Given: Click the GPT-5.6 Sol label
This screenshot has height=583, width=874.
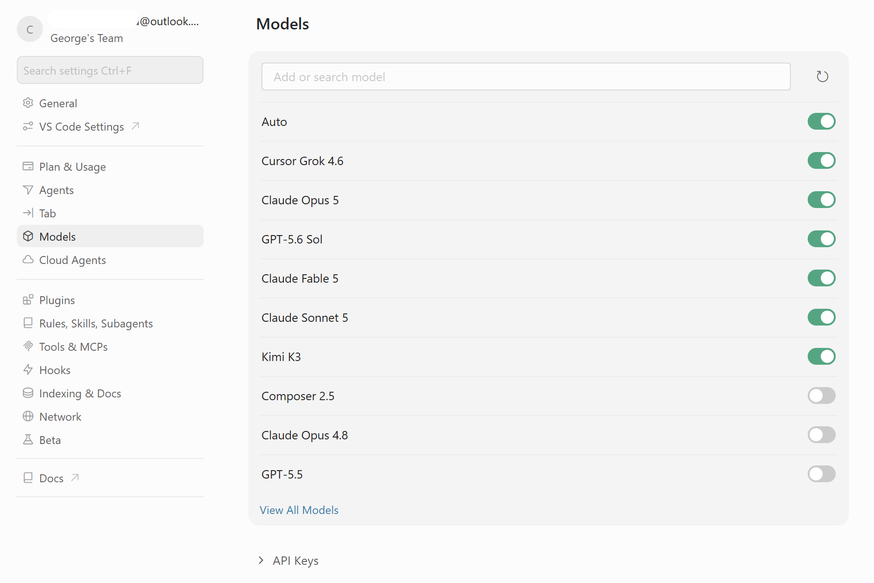Looking at the screenshot, I should pos(292,239).
